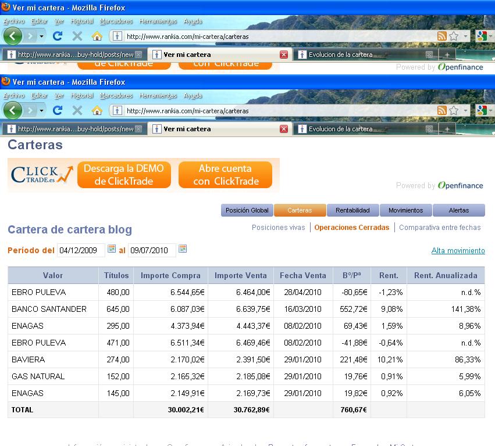
Task: Switch to 'Evolucion de la cartera' tab, lower window
Action: coord(365,129)
